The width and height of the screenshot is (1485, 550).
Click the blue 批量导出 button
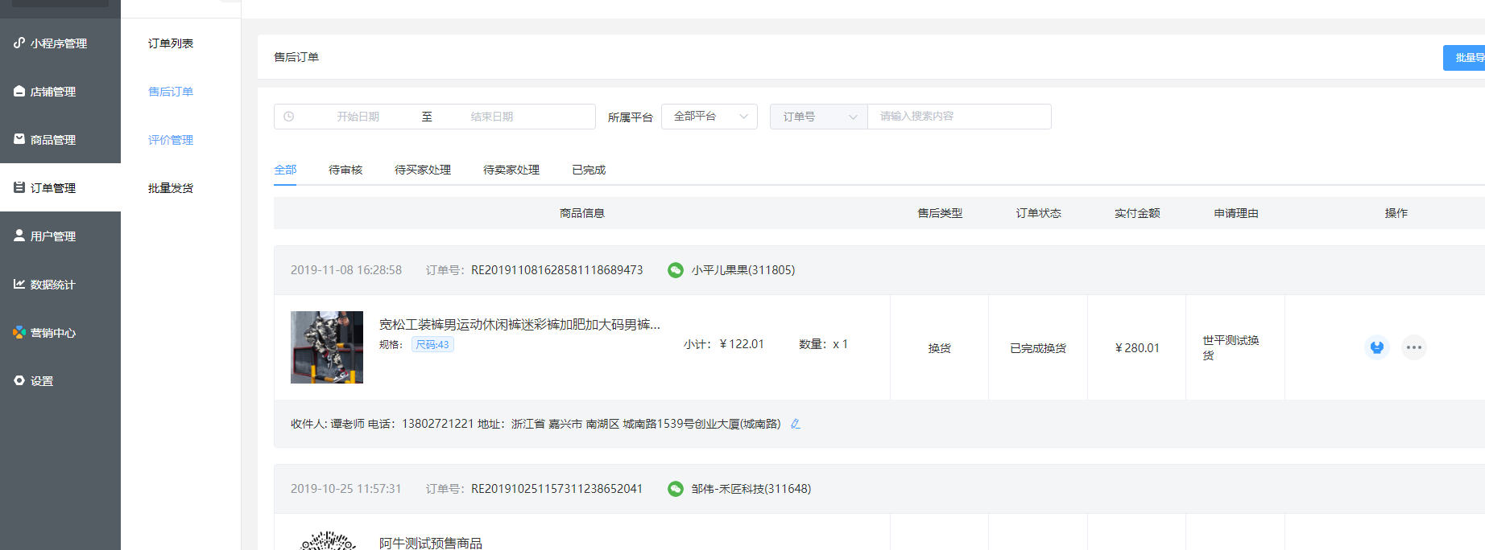coord(1466,58)
